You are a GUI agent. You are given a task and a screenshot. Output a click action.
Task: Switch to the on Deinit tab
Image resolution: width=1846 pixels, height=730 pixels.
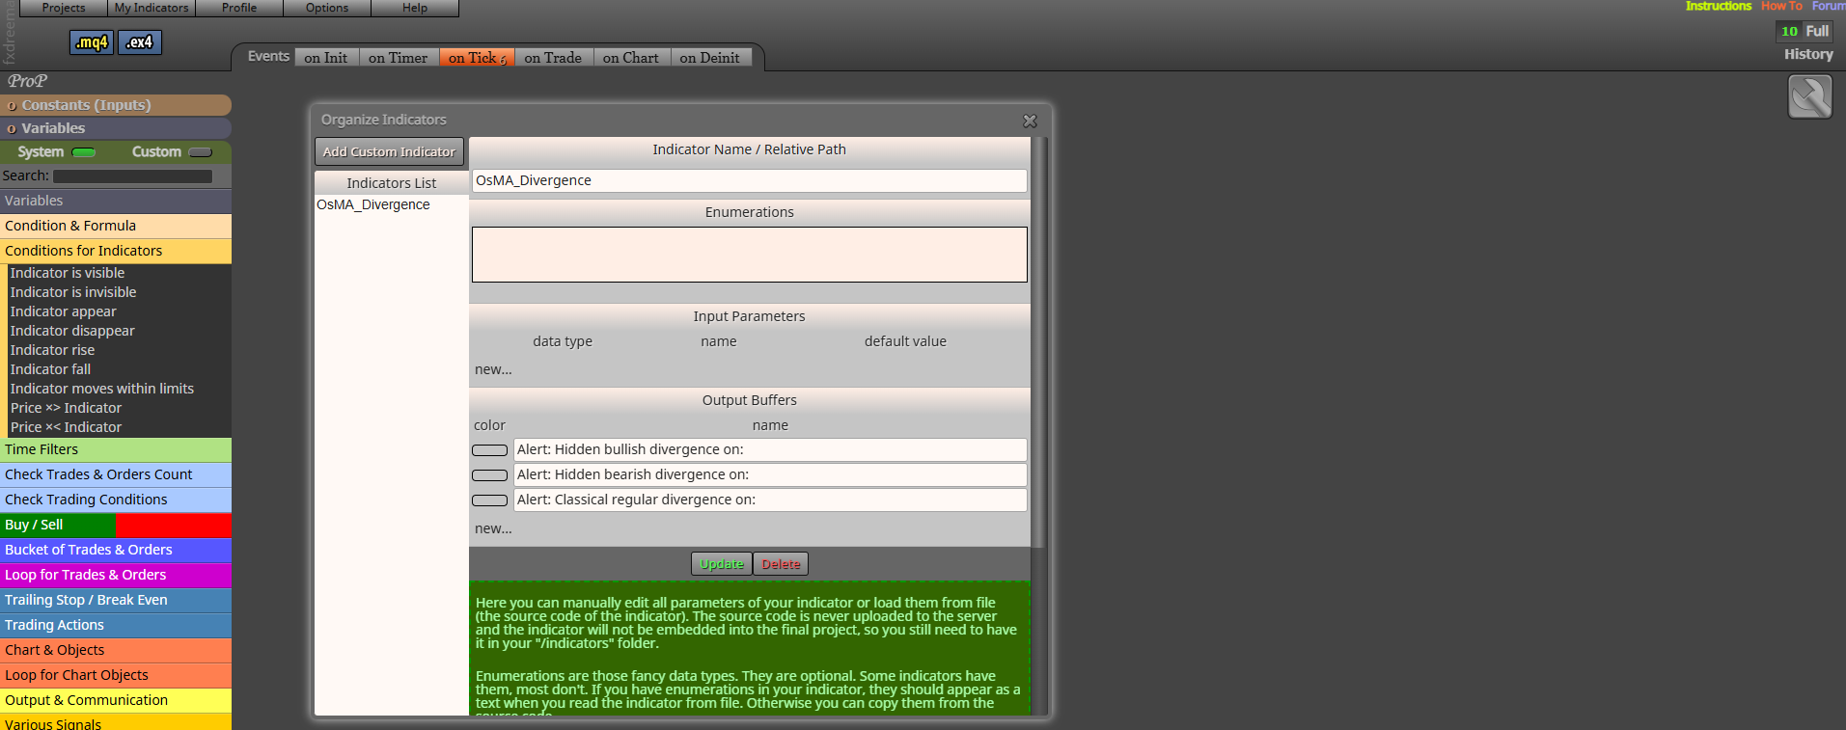pos(710,58)
